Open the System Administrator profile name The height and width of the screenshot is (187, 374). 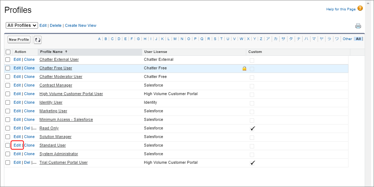59,154
